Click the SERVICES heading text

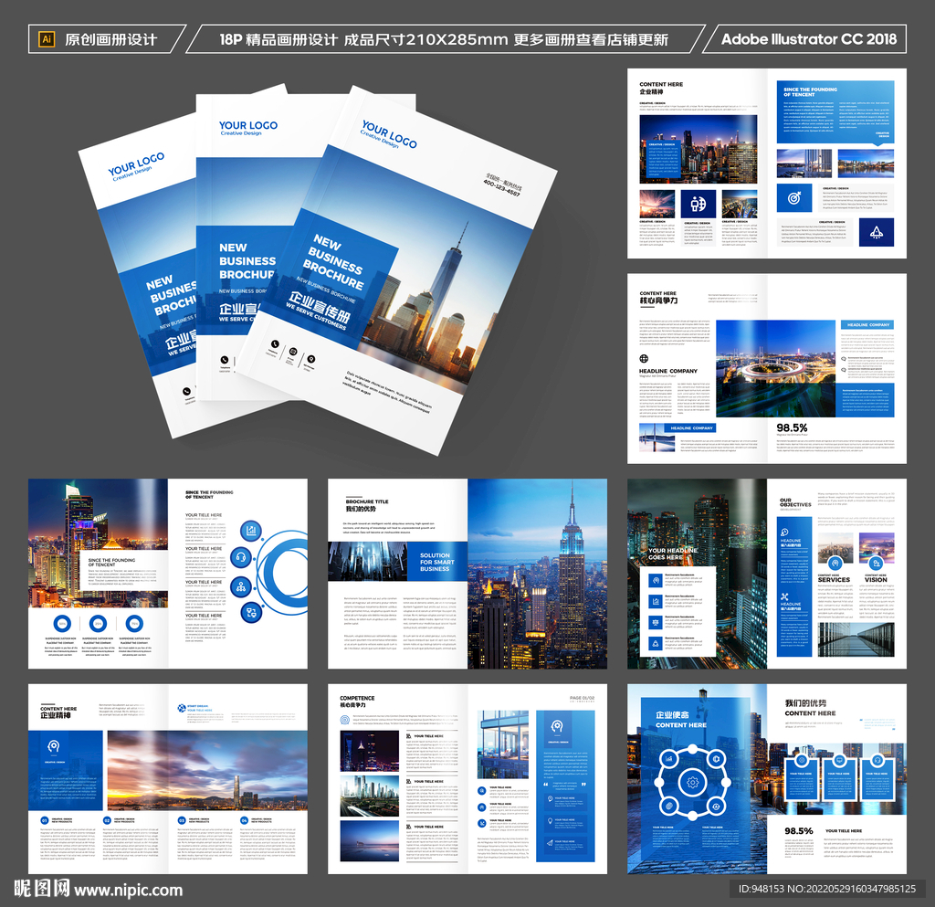[x=834, y=580]
